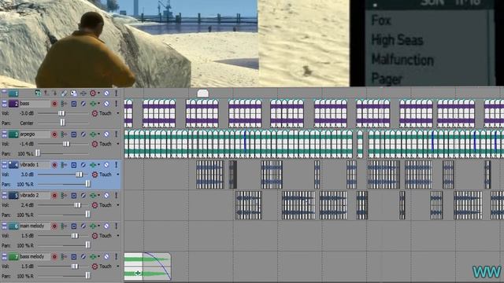Open Track FX for the bass melody track
504x283 pixels.
click(x=93, y=257)
